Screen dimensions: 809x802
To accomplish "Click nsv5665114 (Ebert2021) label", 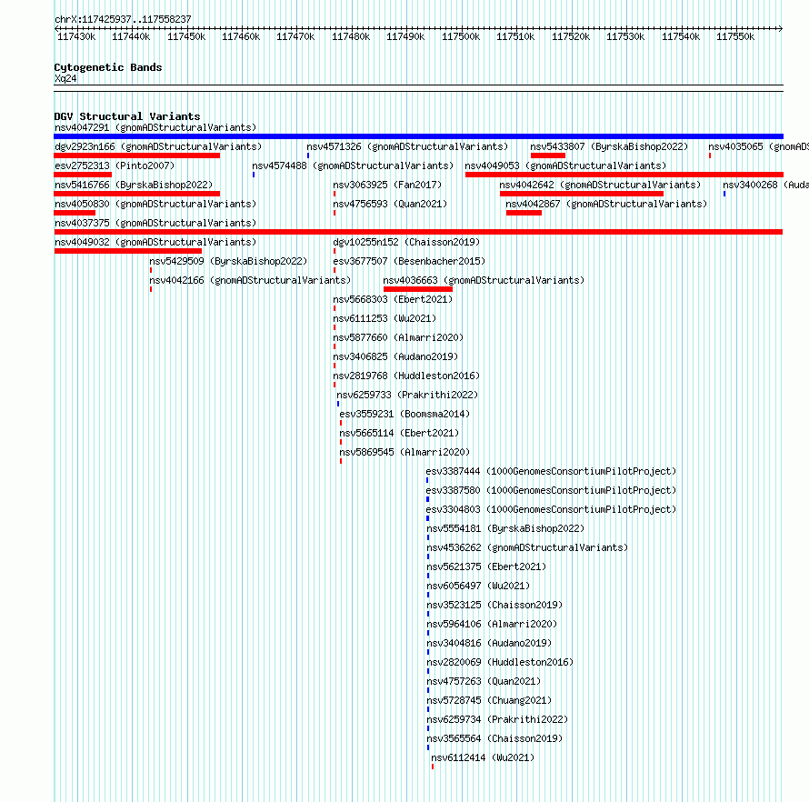I will 399,433.
